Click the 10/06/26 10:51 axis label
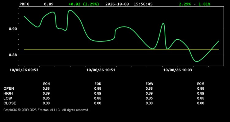Image resolution: width=230 pixels, height=122 pixels. pyautogui.click(x=101, y=70)
